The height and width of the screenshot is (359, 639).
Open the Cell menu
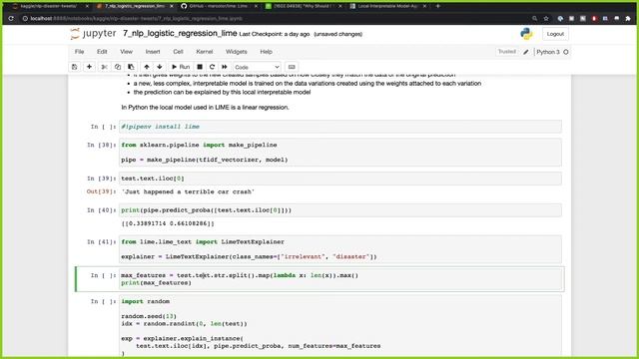[x=178, y=52]
